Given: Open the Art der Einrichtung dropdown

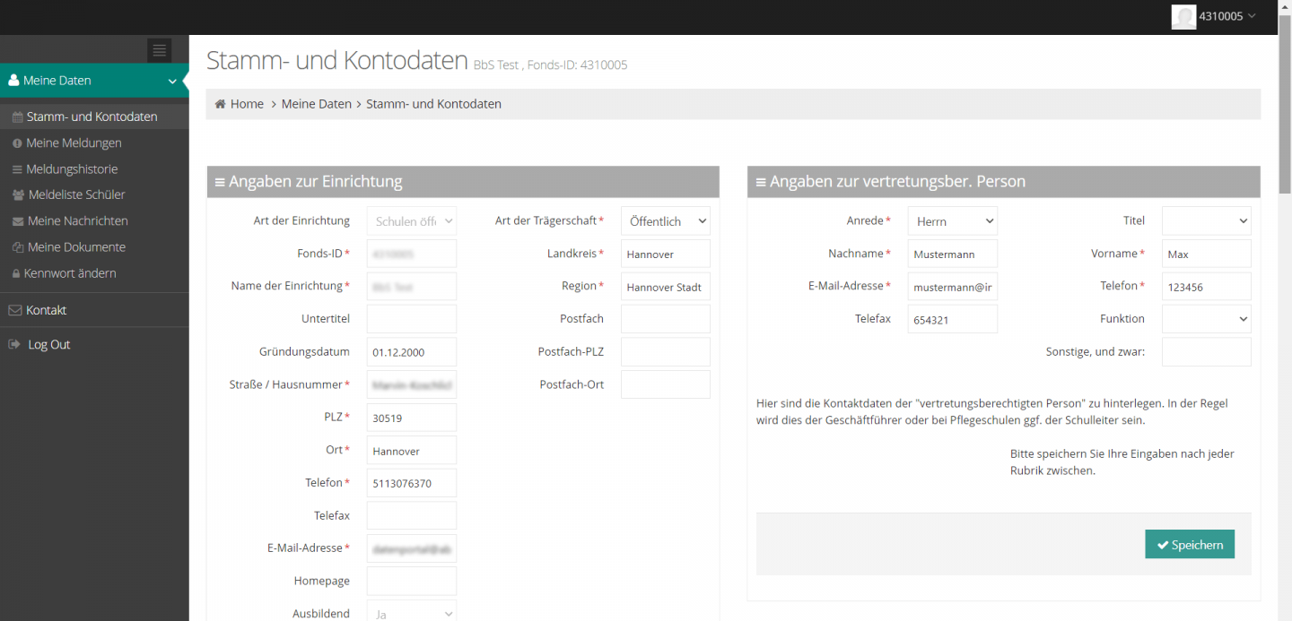Looking at the screenshot, I should coord(412,220).
